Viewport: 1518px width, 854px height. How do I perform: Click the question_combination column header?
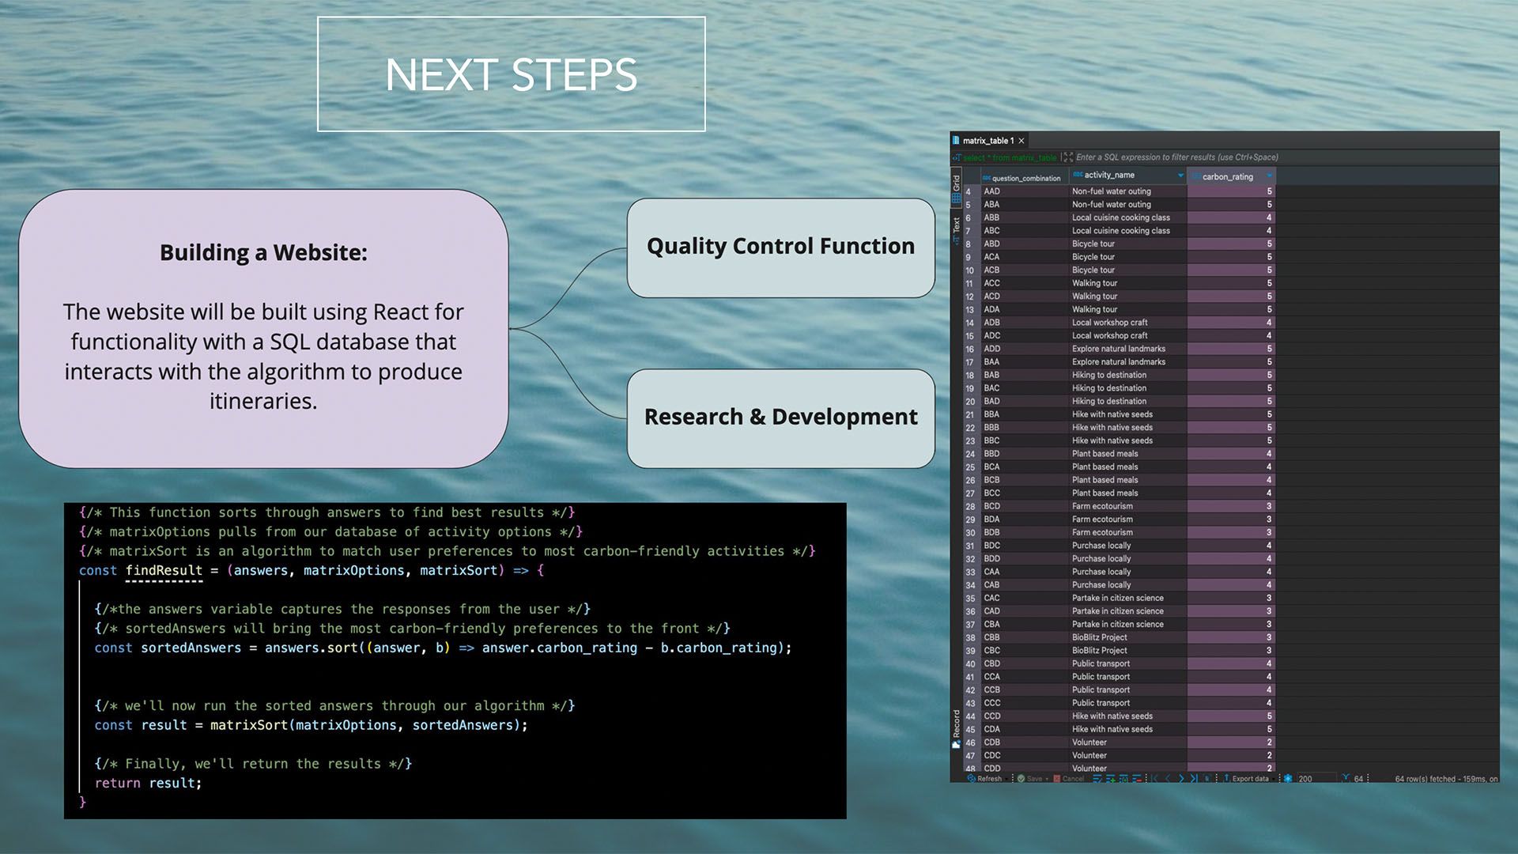click(1025, 178)
